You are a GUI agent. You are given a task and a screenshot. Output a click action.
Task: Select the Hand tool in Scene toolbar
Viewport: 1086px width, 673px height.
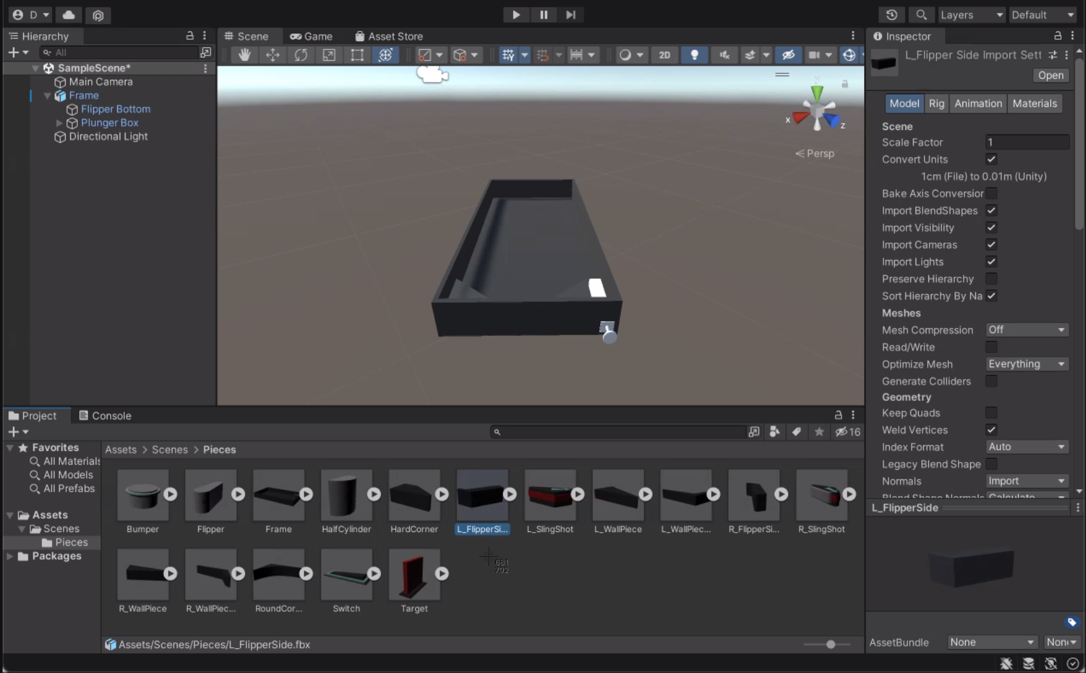point(244,55)
